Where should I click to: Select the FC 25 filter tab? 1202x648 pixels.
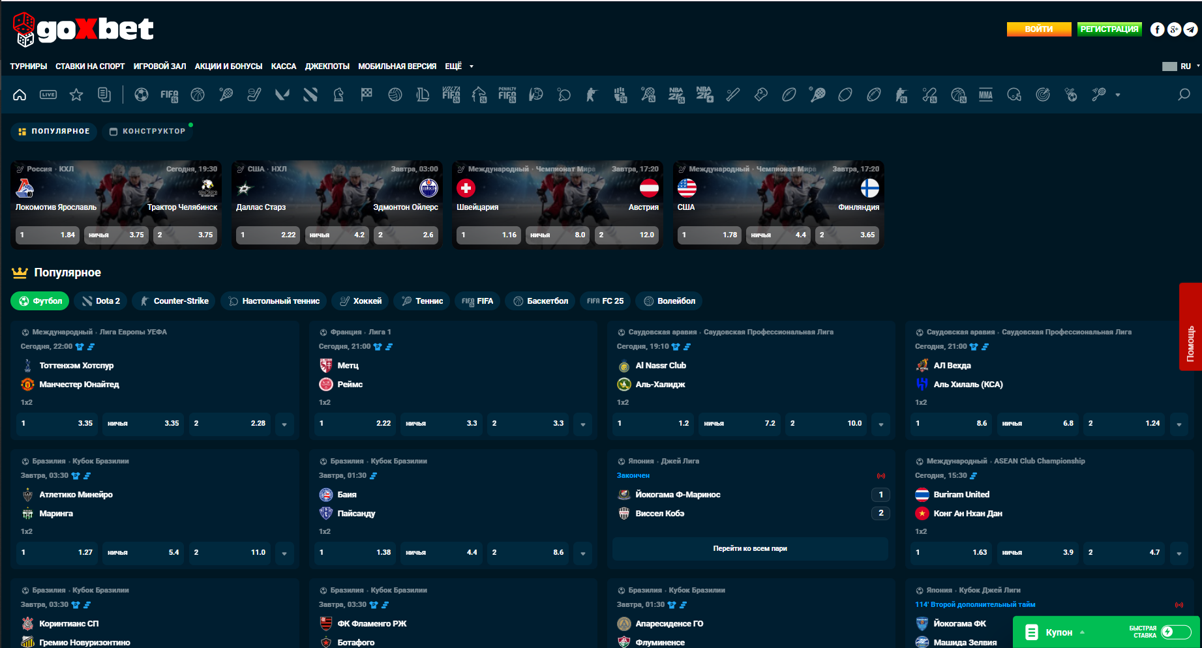605,301
